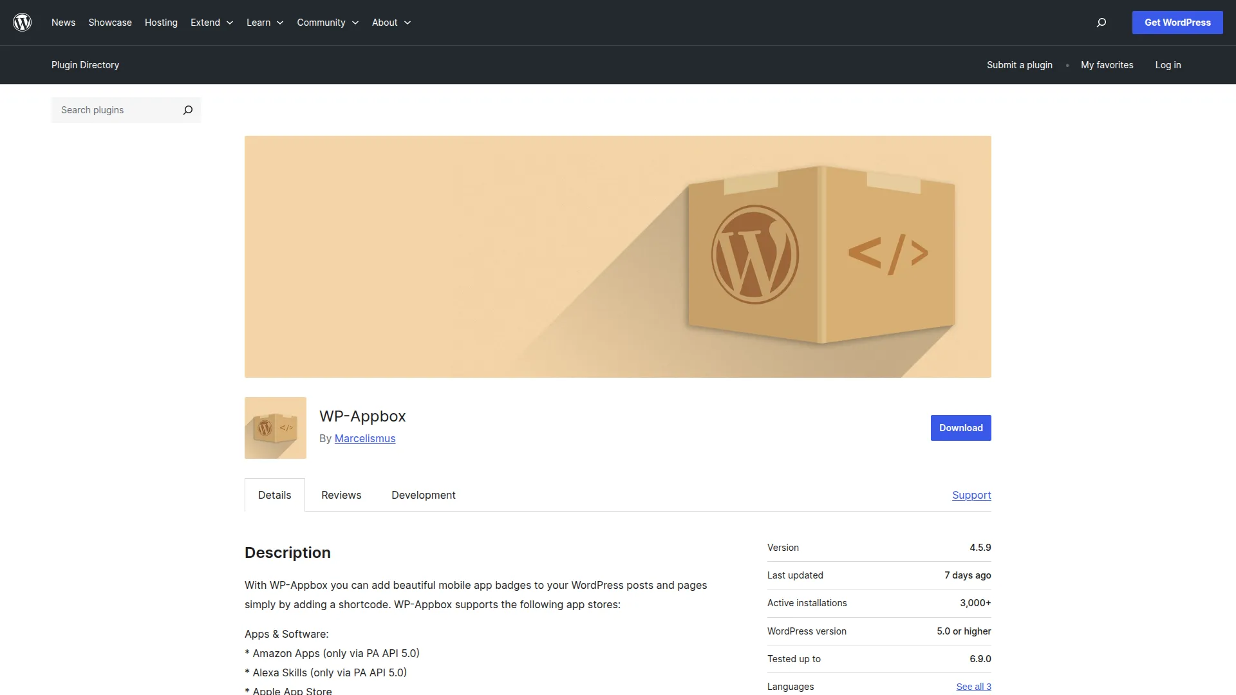Image resolution: width=1236 pixels, height=695 pixels.
Task: Open the Support link
Action: click(x=971, y=495)
